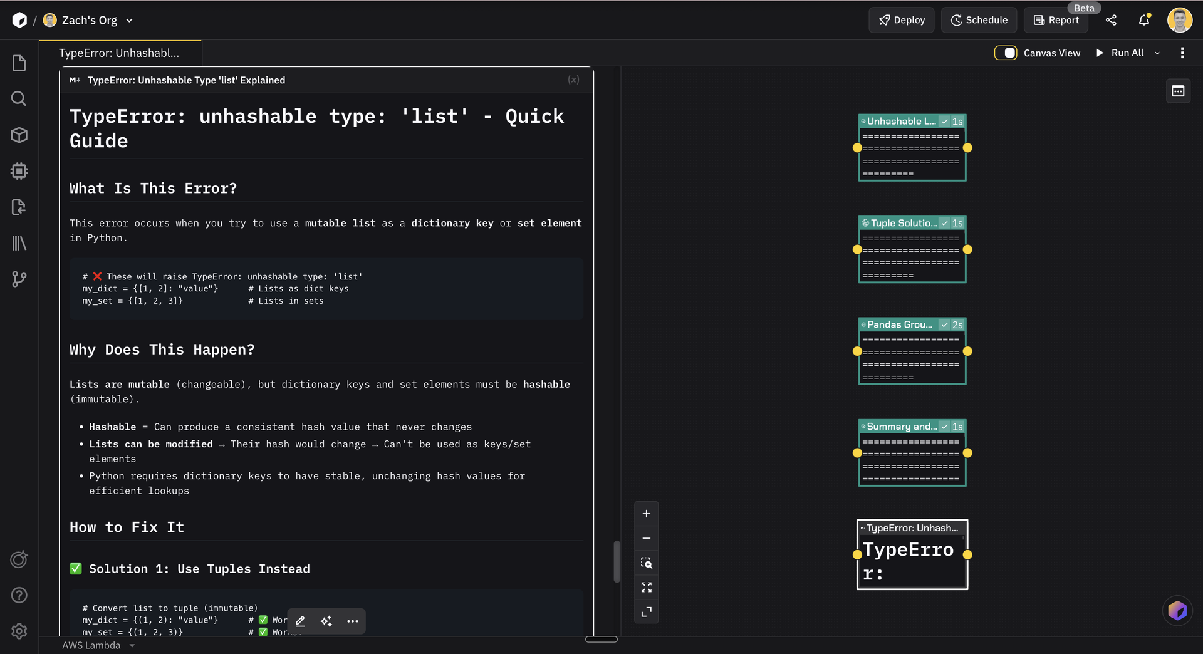The height and width of the screenshot is (654, 1203).
Task: Click left connector of Tuple Solutio... node
Action: [x=857, y=249]
